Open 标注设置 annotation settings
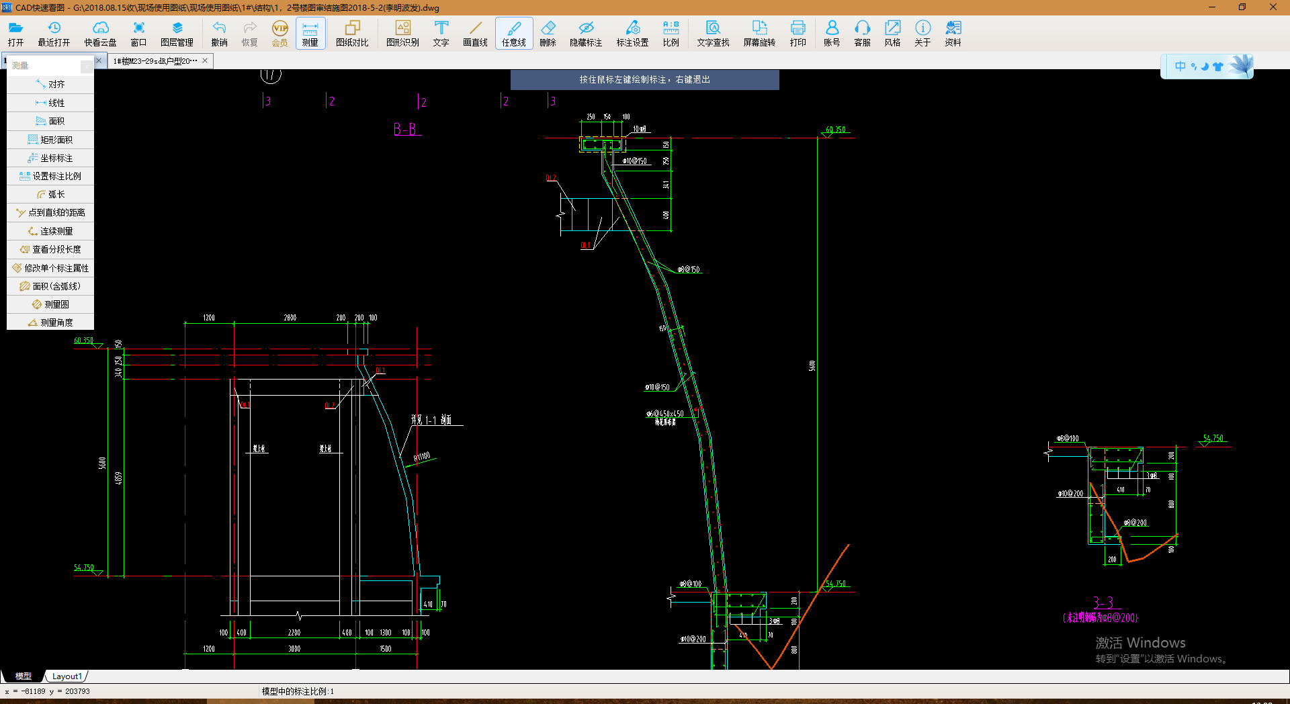1290x704 pixels. coord(632,34)
